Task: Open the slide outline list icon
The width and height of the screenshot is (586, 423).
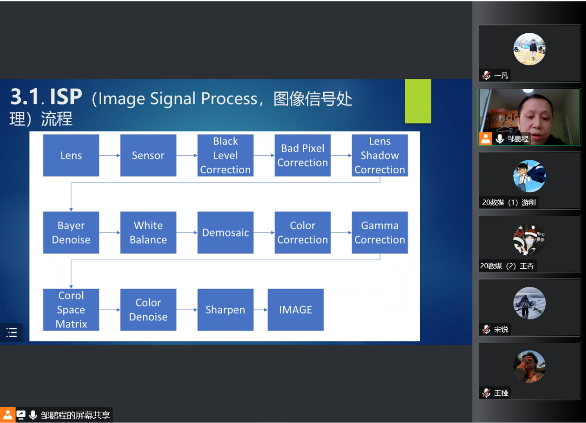Action: pos(12,332)
